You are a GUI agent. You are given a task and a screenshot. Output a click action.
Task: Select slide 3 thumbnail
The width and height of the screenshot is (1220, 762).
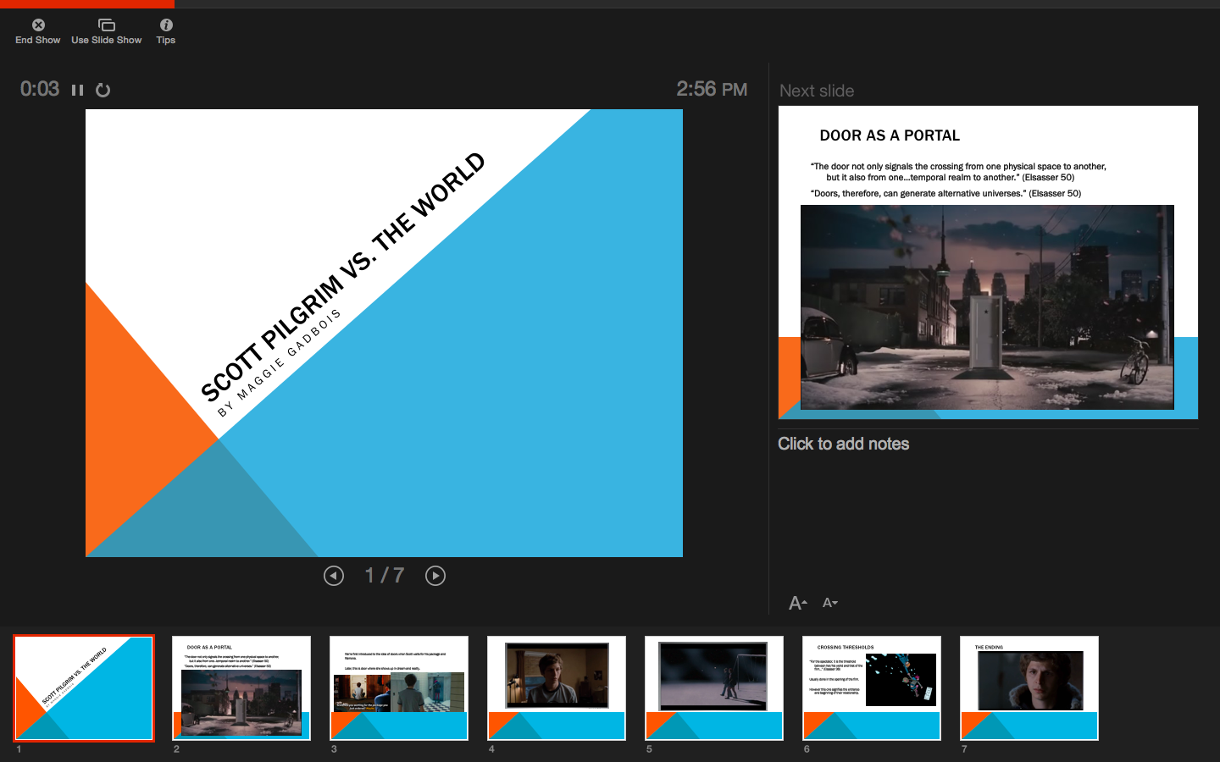tap(399, 688)
